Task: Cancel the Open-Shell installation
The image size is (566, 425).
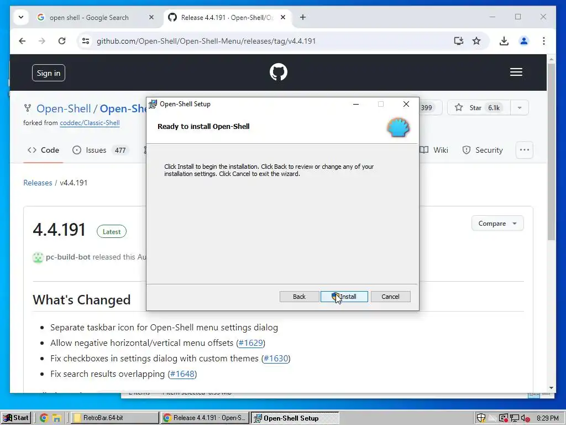Action: [390, 297]
